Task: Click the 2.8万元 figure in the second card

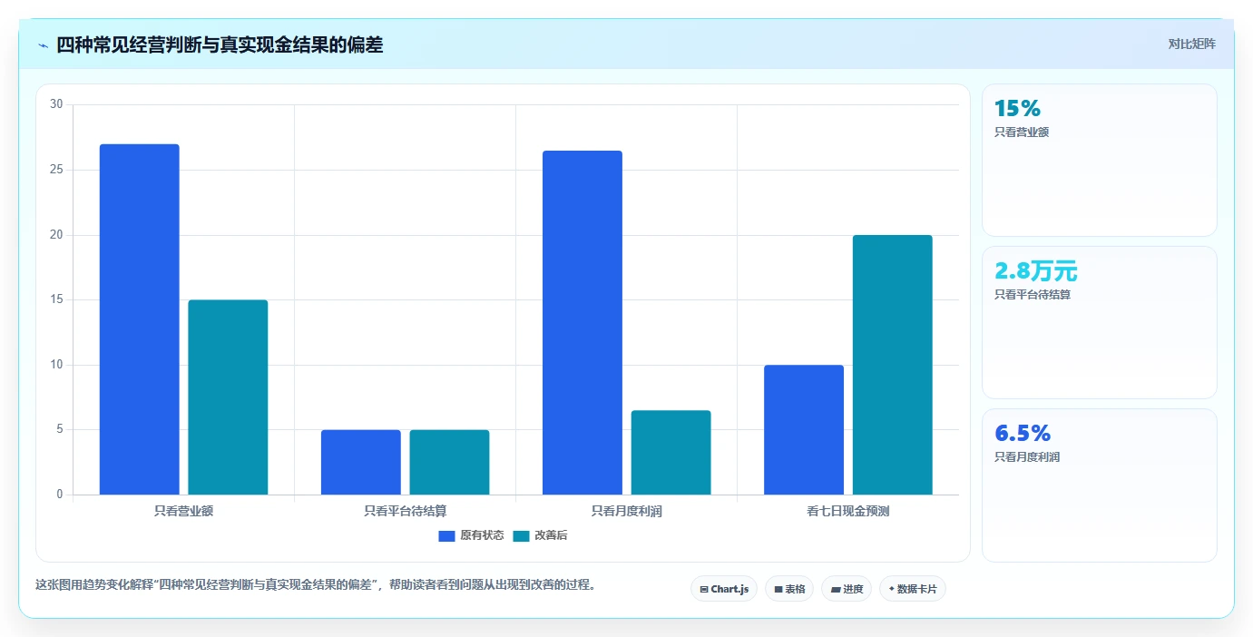Action: point(1036,270)
